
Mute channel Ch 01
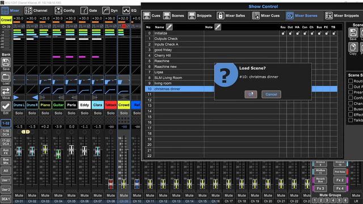[19, 195]
